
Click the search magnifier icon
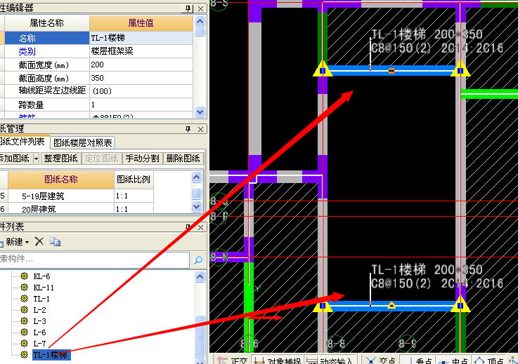click(198, 260)
